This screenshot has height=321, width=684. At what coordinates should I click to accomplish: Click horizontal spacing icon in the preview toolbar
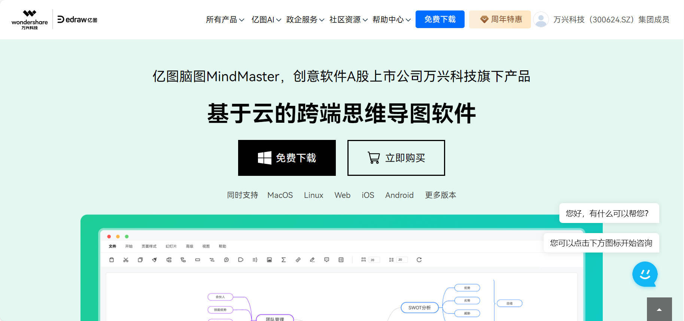click(x=364, y=259)
